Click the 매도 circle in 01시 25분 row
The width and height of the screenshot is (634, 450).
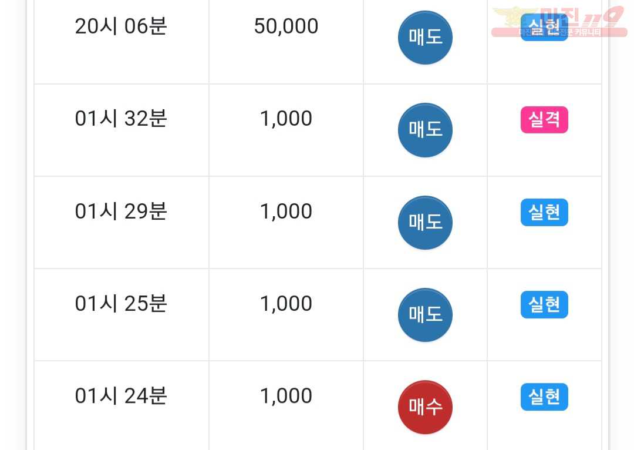[425, 315]
